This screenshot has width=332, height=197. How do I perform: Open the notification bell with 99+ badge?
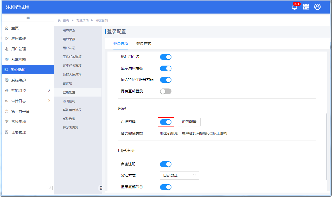[x=295, y=7]
